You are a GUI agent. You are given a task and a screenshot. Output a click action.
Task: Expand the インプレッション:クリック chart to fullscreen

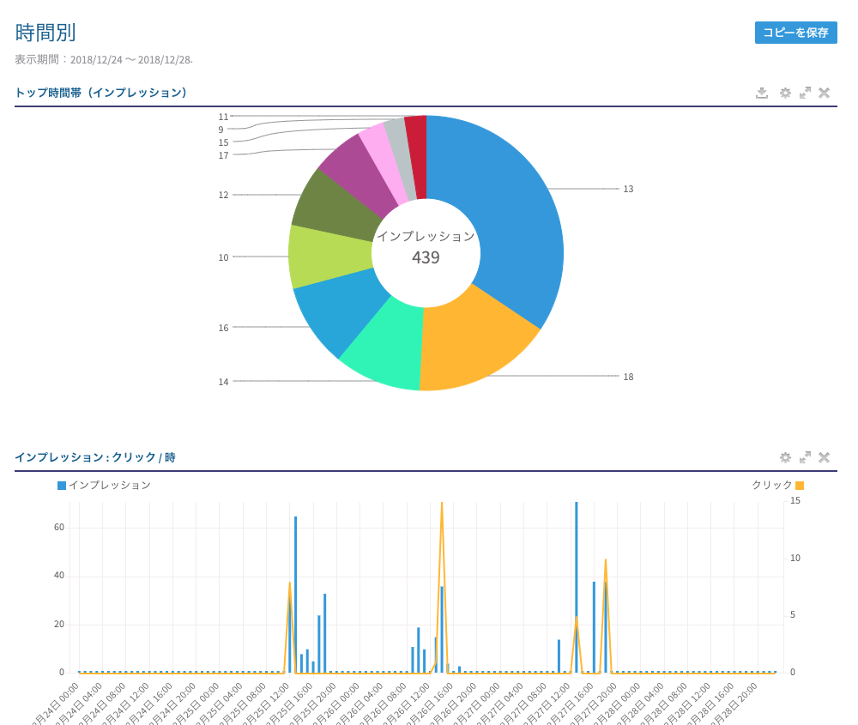coord(805,457)
